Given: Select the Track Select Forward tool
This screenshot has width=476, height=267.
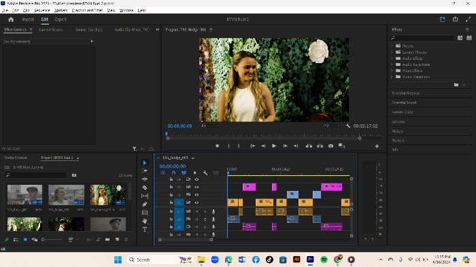Looking at the screenshot, I should 145,171.
